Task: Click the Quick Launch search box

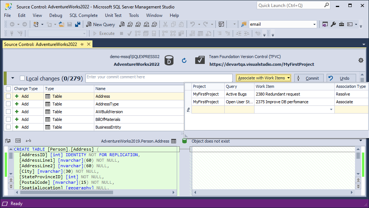Action: 293,5
